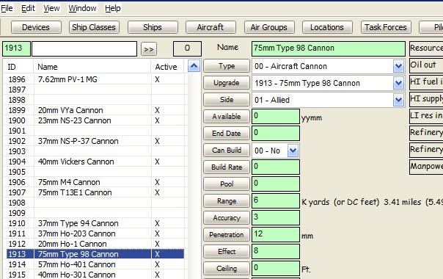Switch to the Devices section
This screenshot has width=443, height=279.
[x=36, y=27]
